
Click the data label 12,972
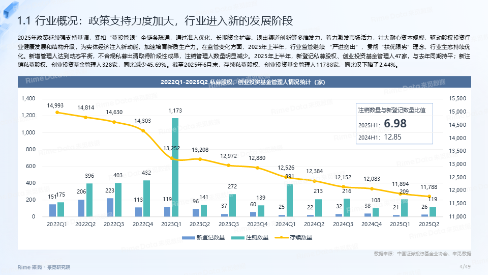click(x=228, y=156)
